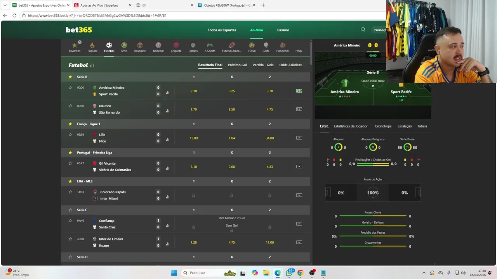The image size is (497, 279).
Task: Go to Todos os Esportes
Action: pyautogui.click(x=222, y=30)
